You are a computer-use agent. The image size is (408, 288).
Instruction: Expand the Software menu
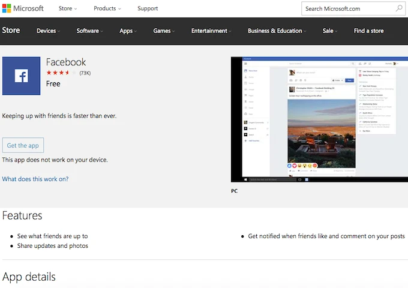pyautogui.click(x=89, y=31)
